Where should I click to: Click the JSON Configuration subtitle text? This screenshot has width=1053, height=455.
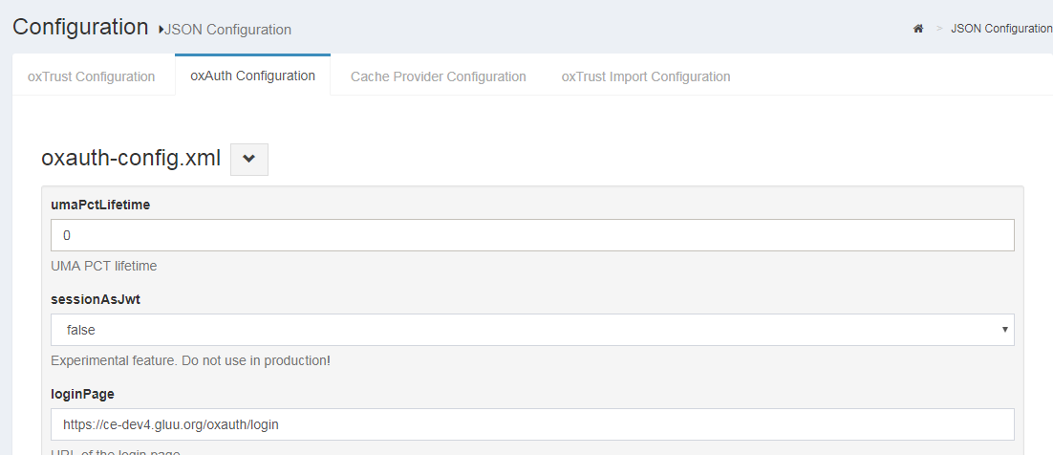pos(228,30)
